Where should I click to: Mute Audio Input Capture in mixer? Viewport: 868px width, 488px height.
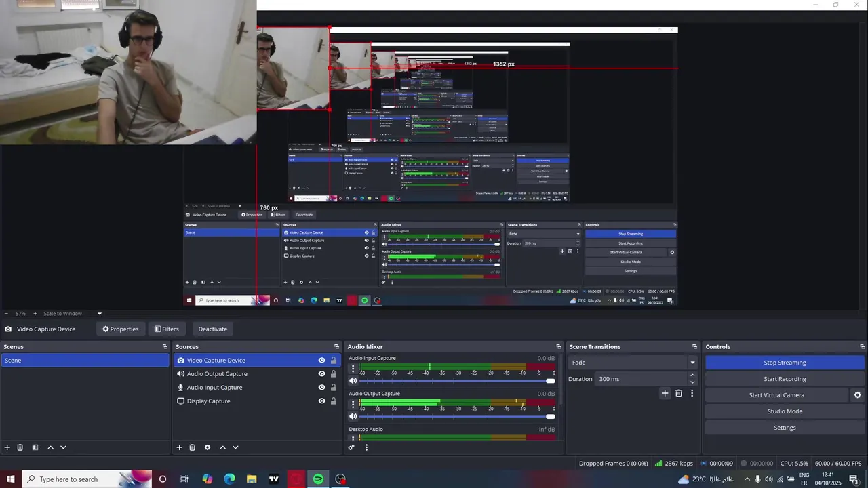coord(353,381)
